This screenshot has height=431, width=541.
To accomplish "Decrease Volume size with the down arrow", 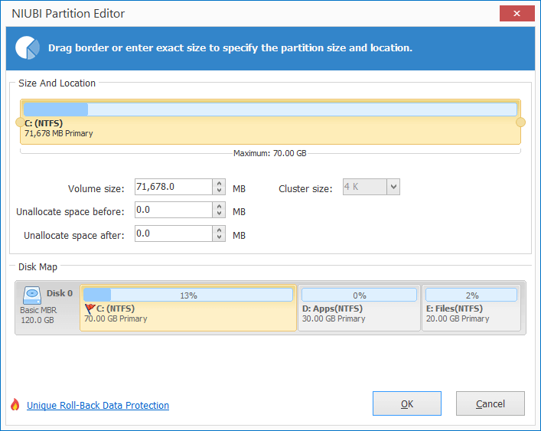I will 219,191.
